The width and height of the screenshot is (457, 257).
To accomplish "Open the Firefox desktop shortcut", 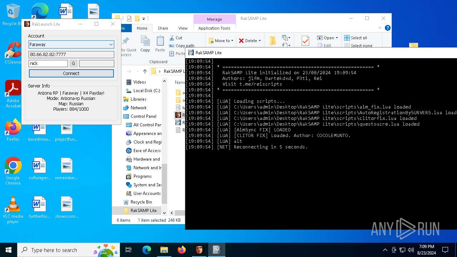I will [13, 130].
